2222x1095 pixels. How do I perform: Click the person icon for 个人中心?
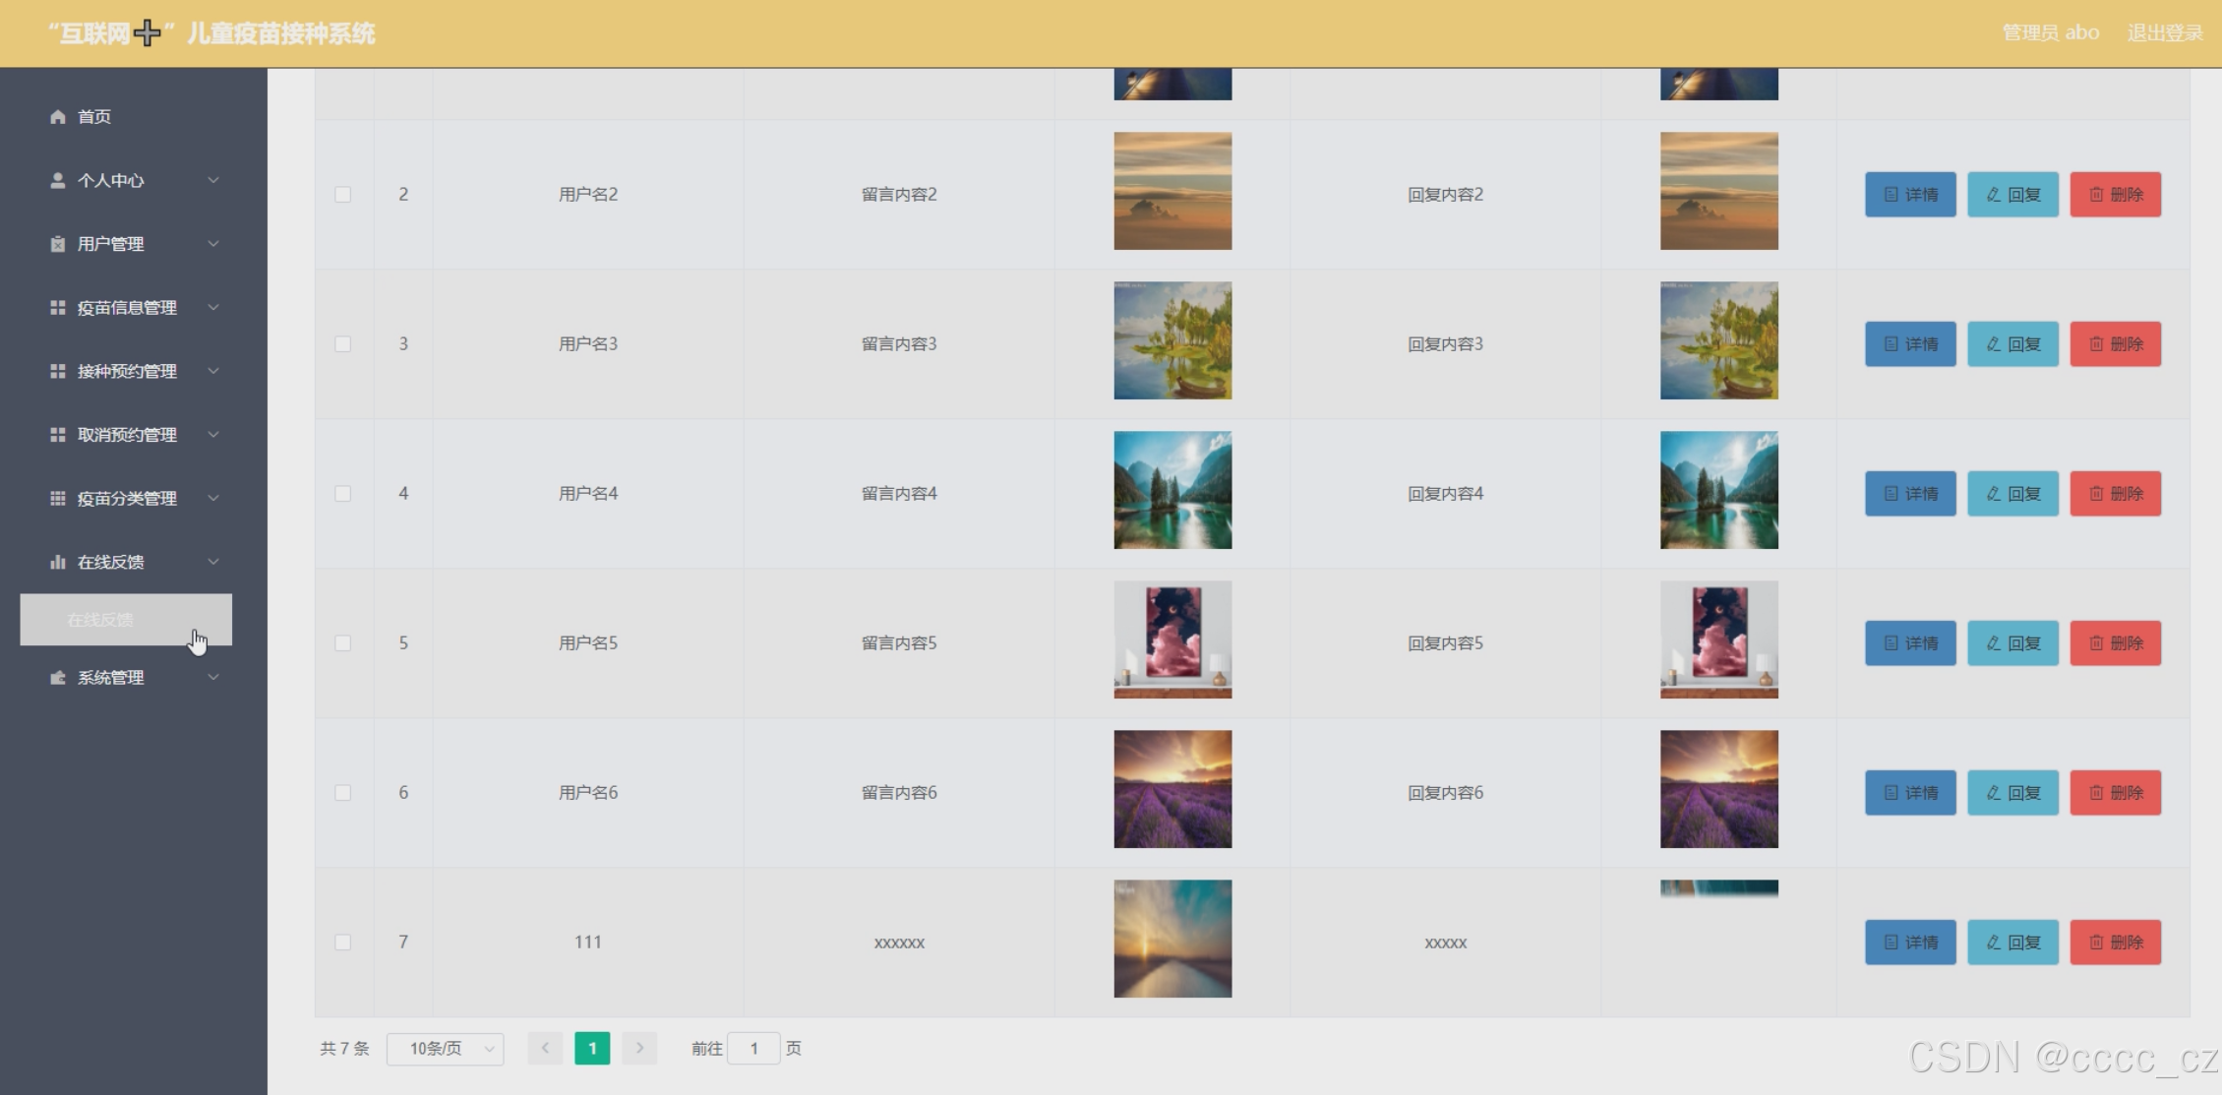[58, 181]
